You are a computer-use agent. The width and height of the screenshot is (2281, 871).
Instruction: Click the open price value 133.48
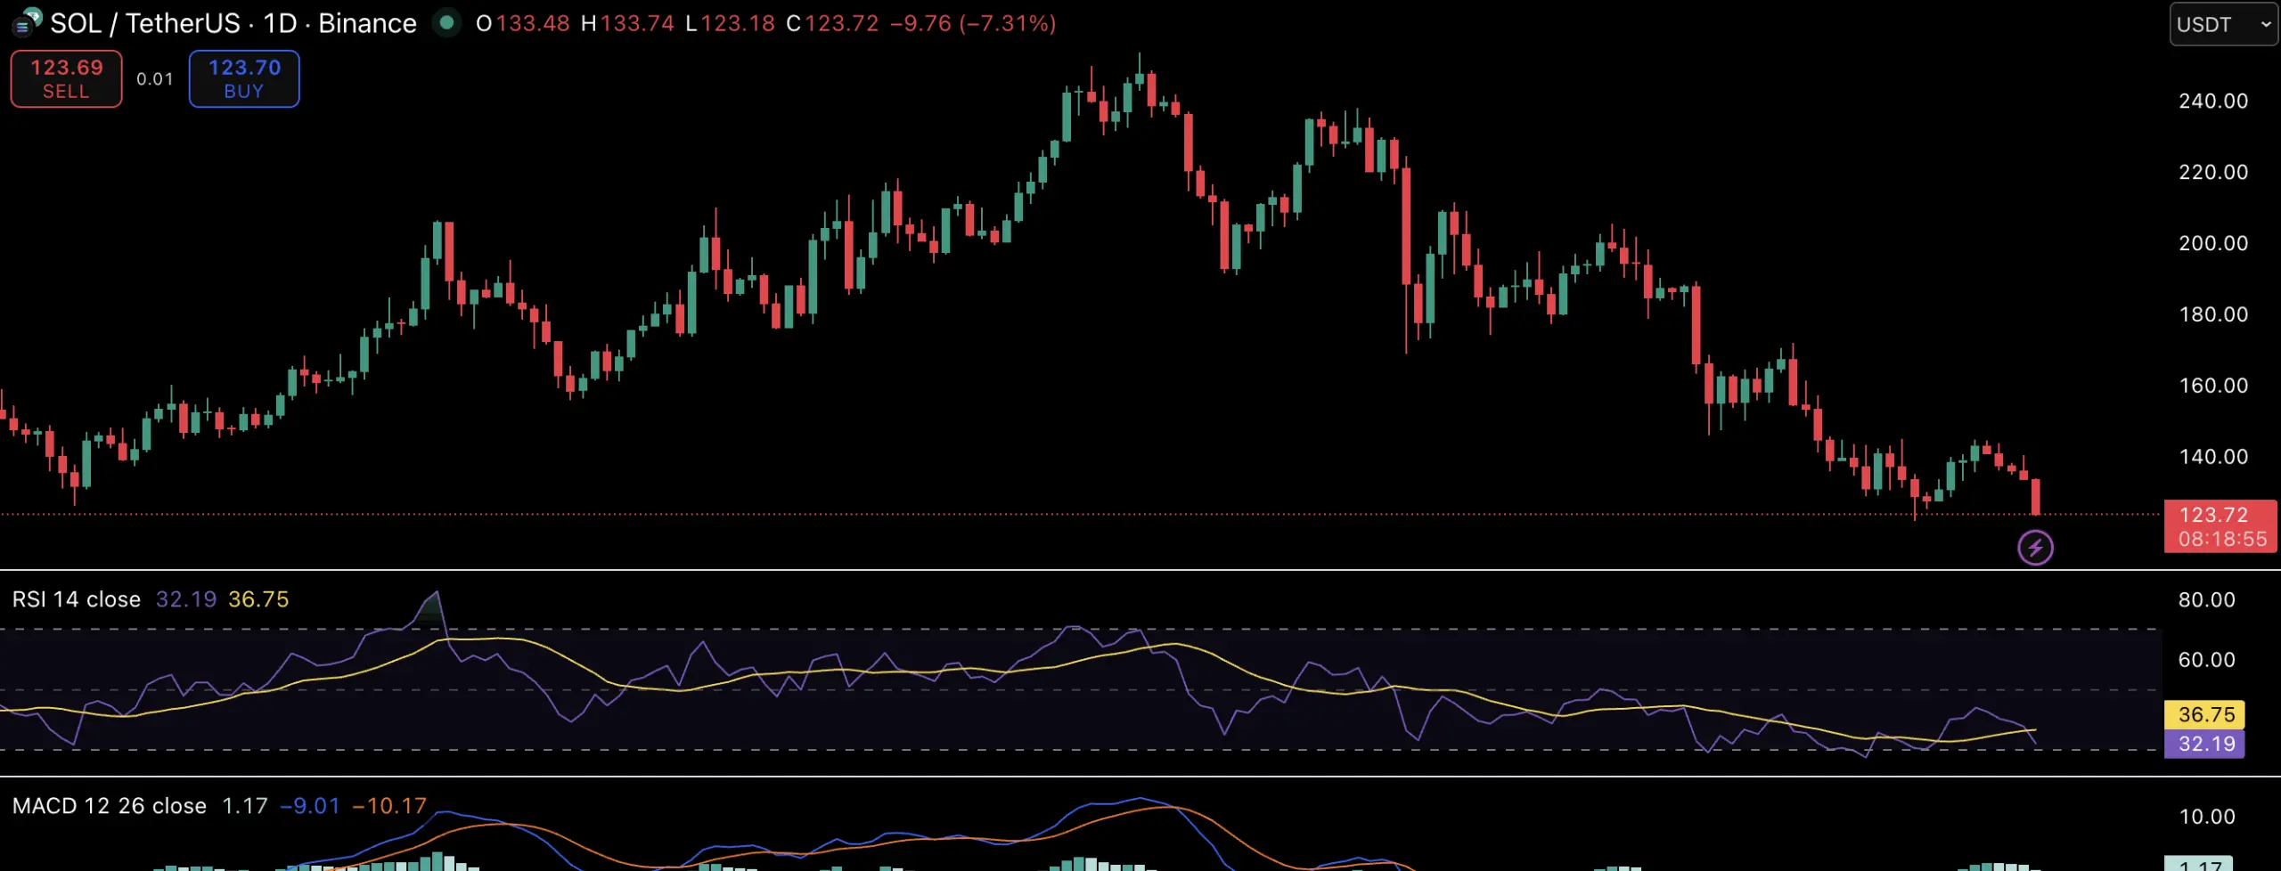click(533, 23)
